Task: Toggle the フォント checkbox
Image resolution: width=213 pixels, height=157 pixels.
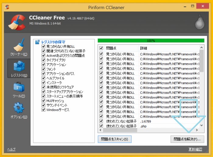Action: pyautogui.click(x=44, y=69)
